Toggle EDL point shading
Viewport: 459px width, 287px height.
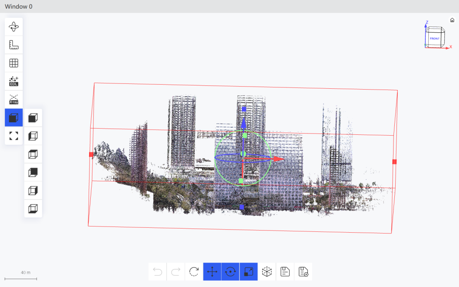pyautogui.click(x=14, y=81)
